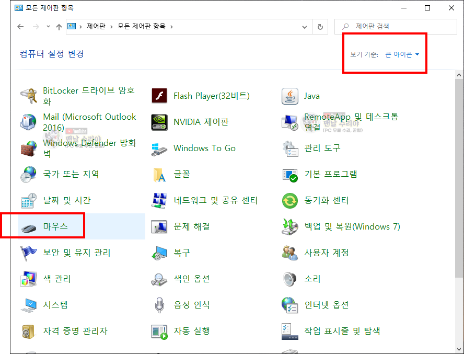
Task: Focus the 제어판 검색 search box
Action: tap(396, 27)
